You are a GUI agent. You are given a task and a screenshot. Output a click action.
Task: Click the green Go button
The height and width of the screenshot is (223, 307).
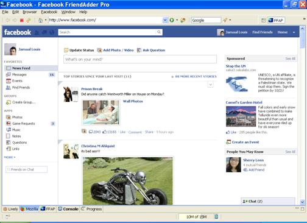pyautogui.click(x=172, y=20)
